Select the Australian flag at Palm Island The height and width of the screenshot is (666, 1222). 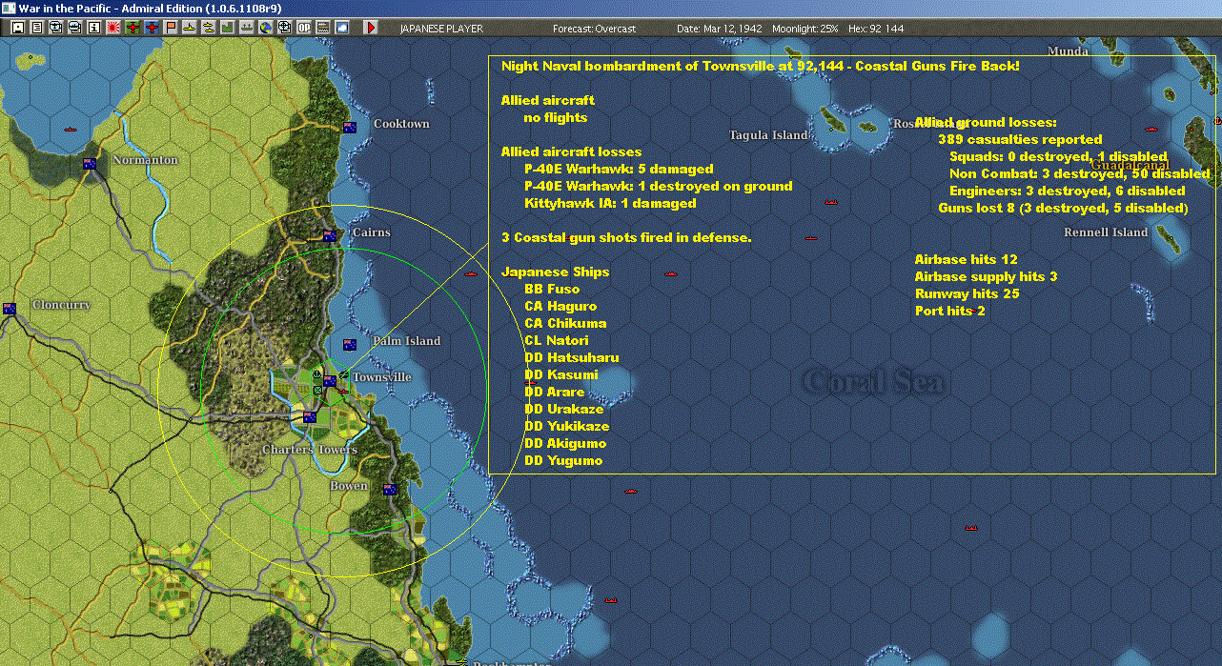click(x=350, y=345)
